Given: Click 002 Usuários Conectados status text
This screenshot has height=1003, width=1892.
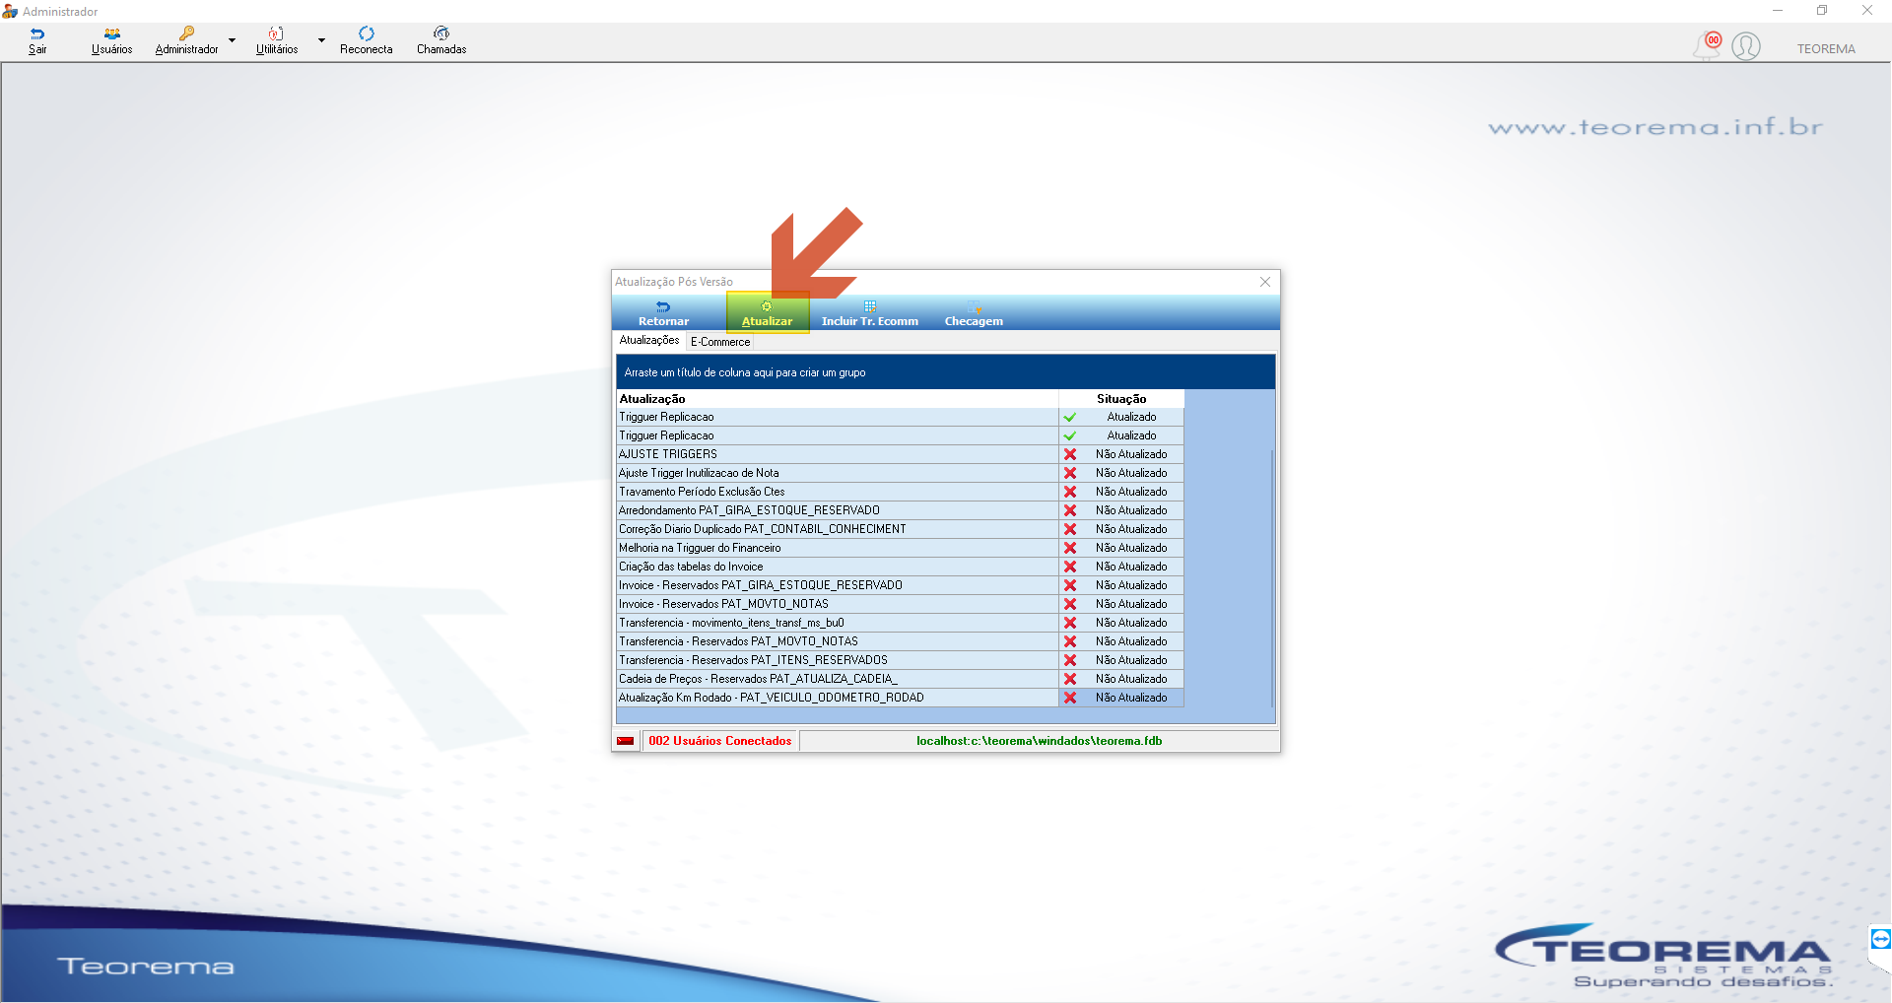Looking at the screenshot, I should point(720,741).
